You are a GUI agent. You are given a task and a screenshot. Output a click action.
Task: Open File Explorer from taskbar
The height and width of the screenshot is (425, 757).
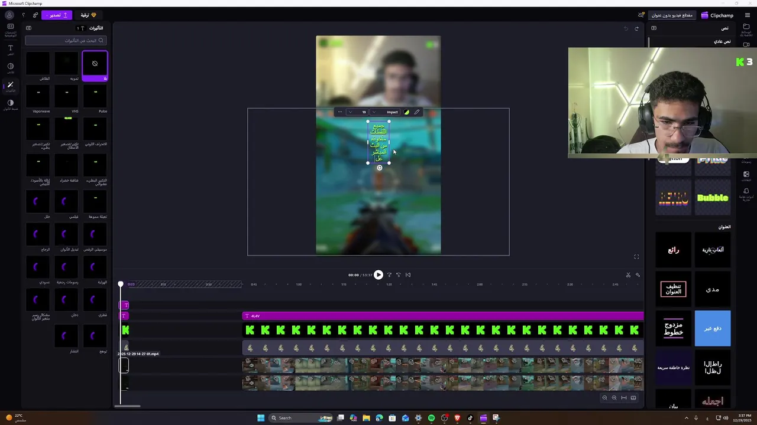pos(366,418)
